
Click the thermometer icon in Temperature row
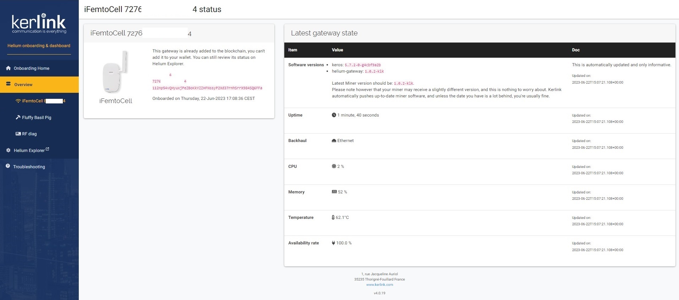click(x=333, y=217)
